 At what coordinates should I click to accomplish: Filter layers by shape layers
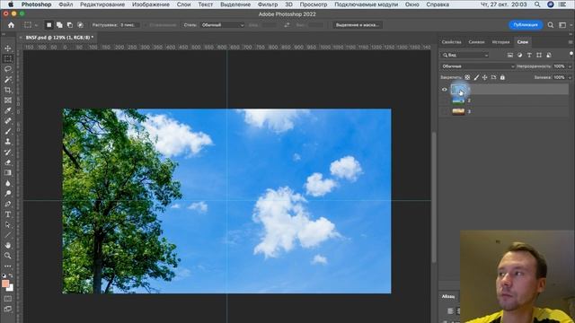click(x=539, y=55)
